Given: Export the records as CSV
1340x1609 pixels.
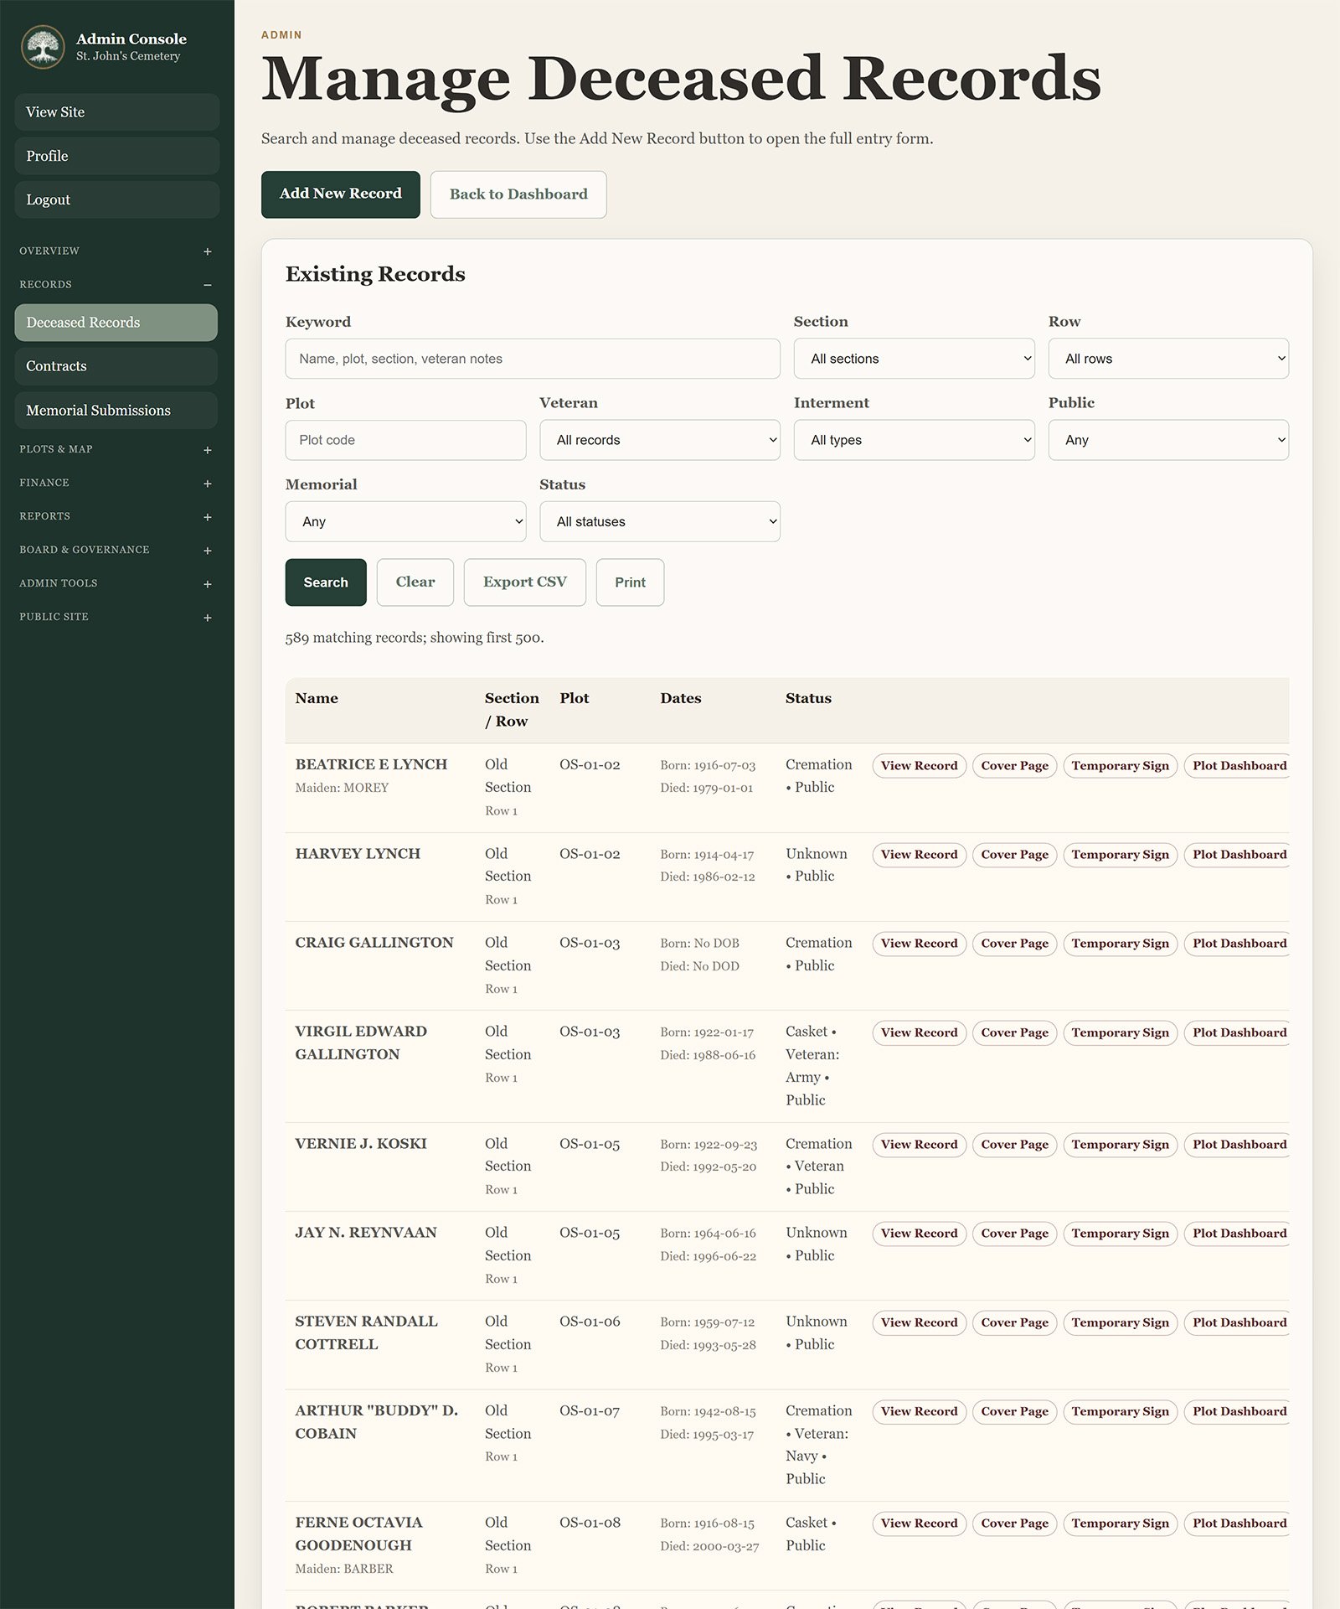Looking at the screenshot, I should (525, 582).
